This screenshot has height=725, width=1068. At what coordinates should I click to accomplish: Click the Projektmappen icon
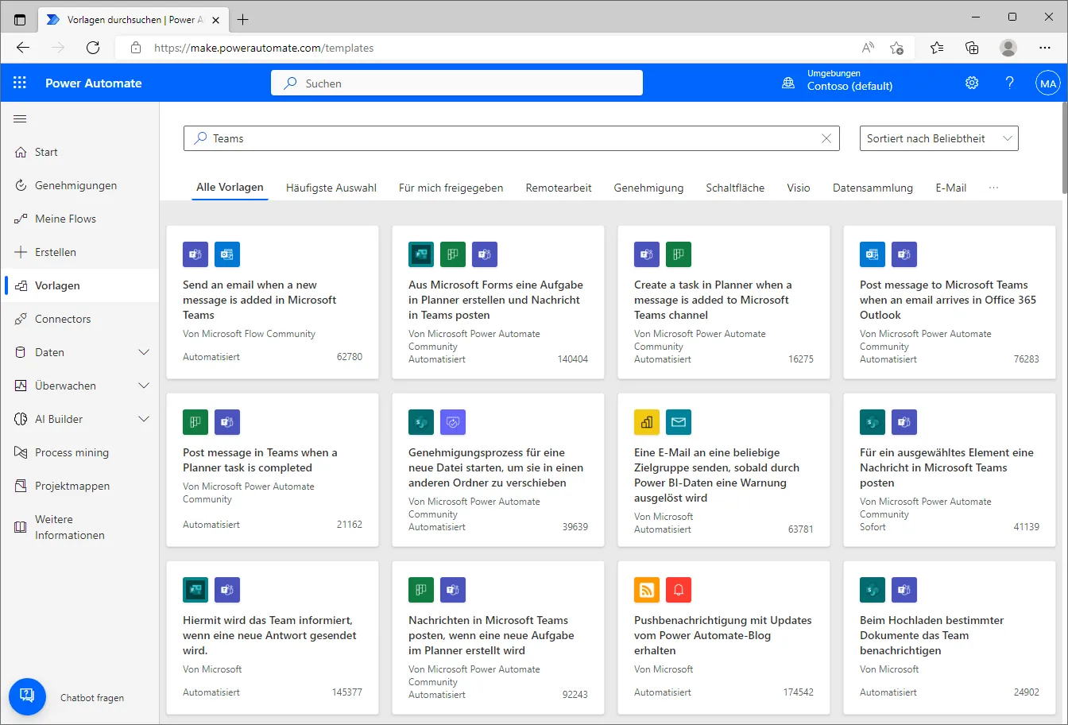coord(21,486)
